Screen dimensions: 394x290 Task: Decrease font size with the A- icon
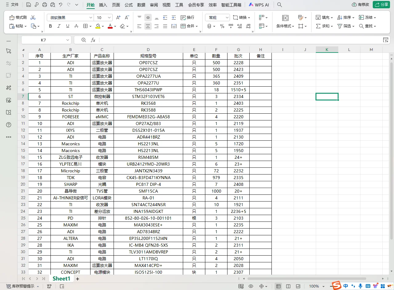point(127,18)
